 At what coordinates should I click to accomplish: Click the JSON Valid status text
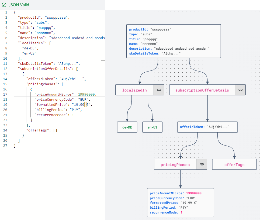click(19, 5)
